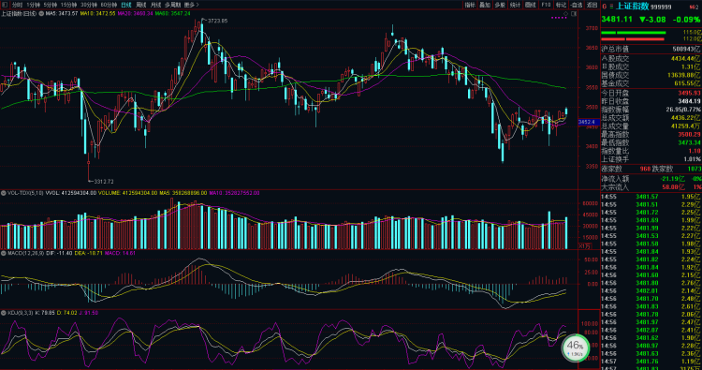Open the MA indicator settings circle icon
Image resolution: width=702 pixels, height=370 pixels.
click(41, 14)
